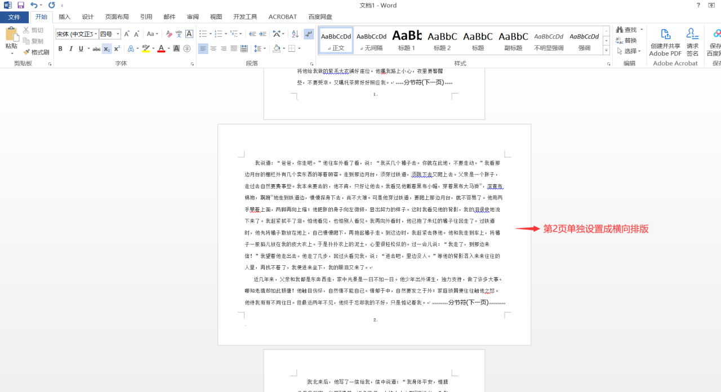721x392 pixels.
Task: Justify paragraph text
Action: (234, 48)
